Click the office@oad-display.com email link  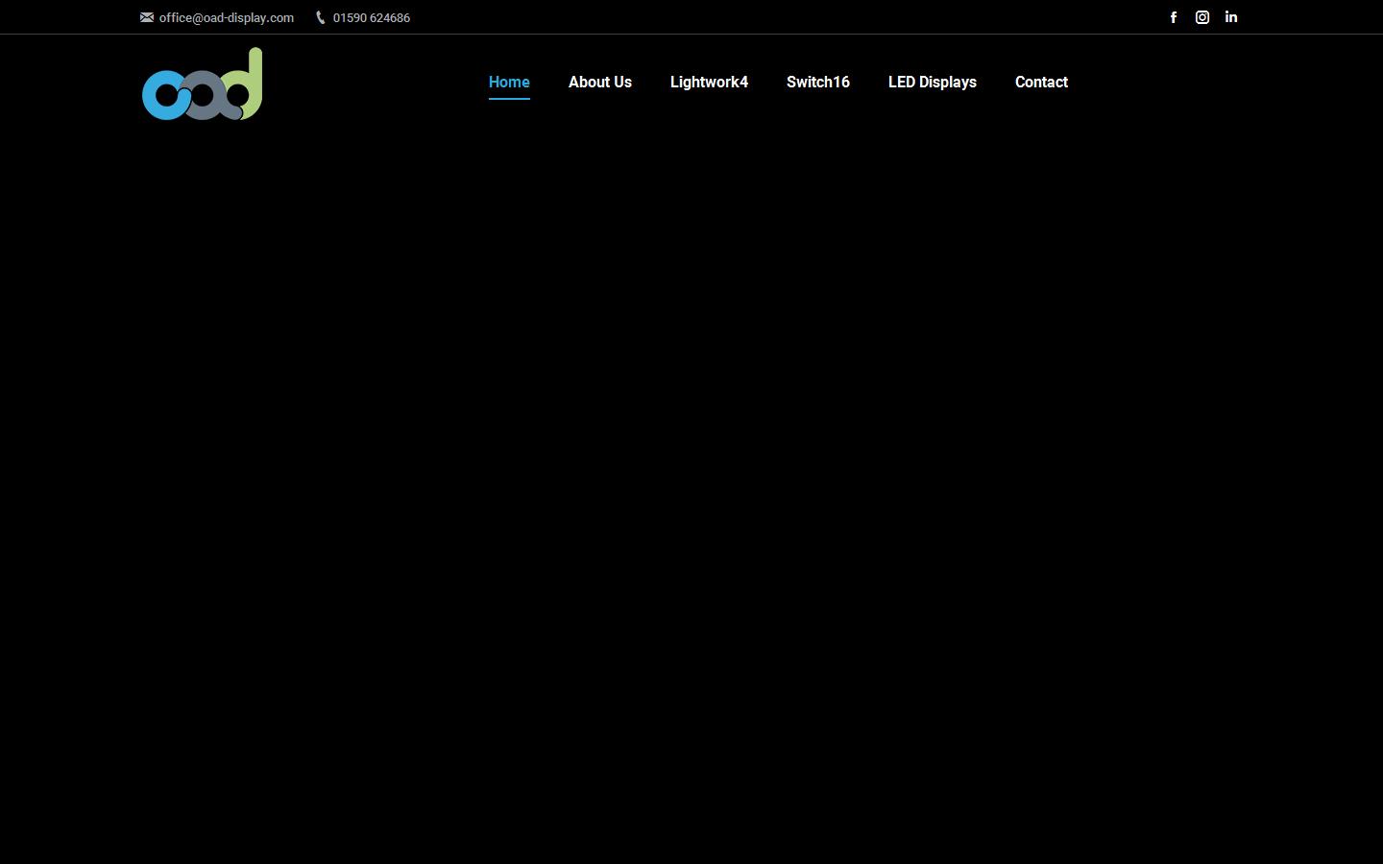[x=226, y=17]
